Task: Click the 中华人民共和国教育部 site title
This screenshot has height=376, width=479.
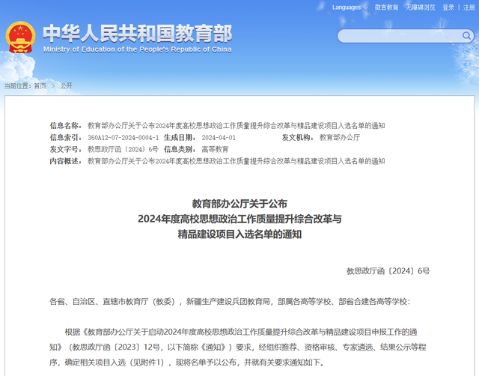Action: point(137,34)
